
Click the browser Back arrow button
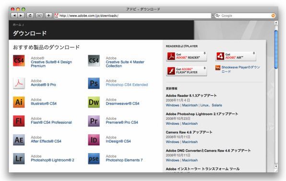(14, 15)
